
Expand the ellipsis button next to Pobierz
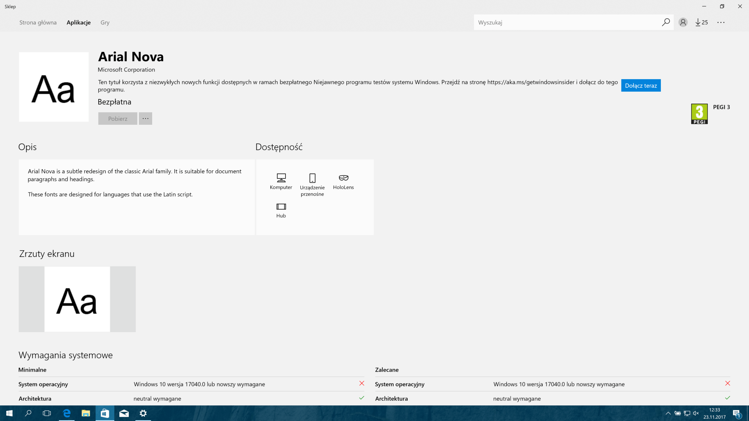coord(145,119)
